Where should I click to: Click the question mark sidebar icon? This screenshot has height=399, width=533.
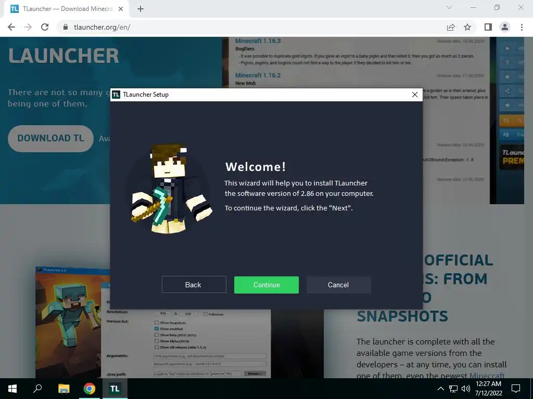(x=507, y=63)
